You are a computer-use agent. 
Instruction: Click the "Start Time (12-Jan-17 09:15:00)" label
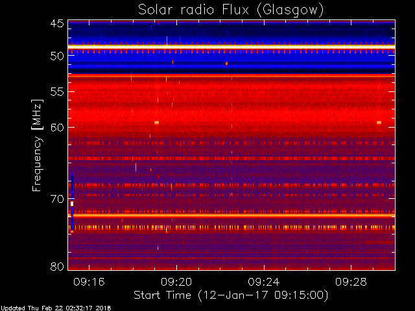(231, 295)
